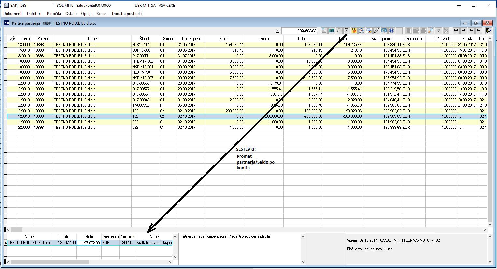Open the Poročila menu
Image resolution: width=497 pixels, height=269 pixels.
(54, 14)
